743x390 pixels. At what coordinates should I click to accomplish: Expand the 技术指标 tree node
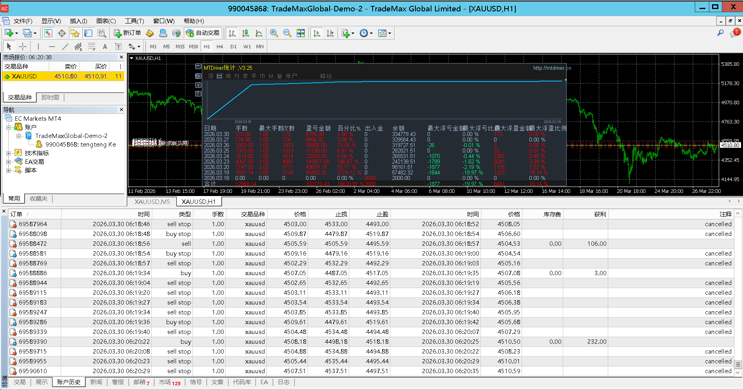click(9, 153)
